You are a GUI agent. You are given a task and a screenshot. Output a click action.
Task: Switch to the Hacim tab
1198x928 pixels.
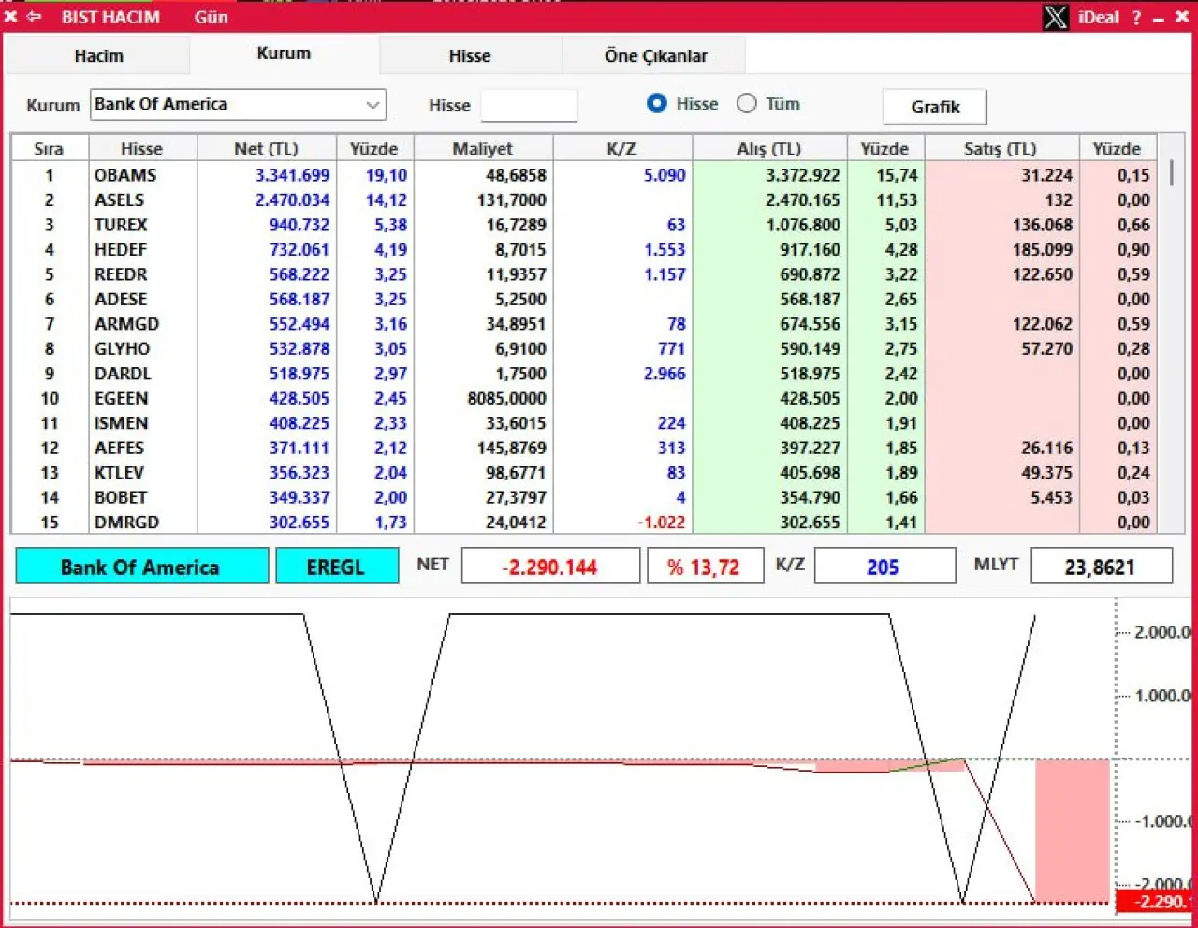98,56
